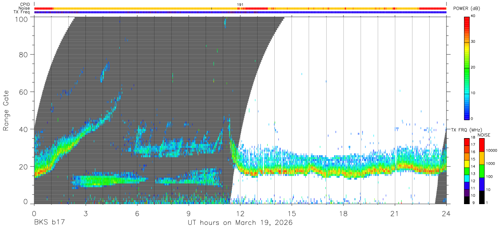Click the x-axis tick label 3
Screen dimensions: 502x231
(x=85, y=213)
